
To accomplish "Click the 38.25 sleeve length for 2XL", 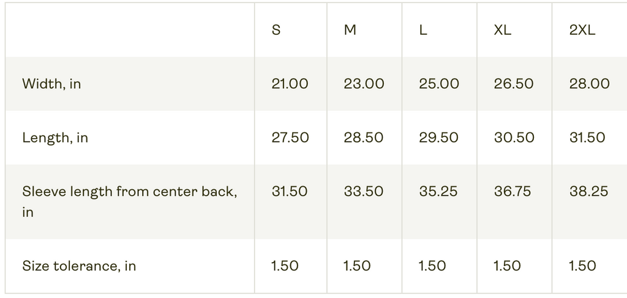I will point(588,192).
